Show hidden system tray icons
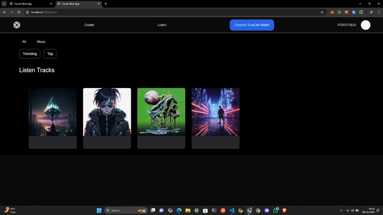The height and width of the screenshot is (215, 383). coord(341,210)
